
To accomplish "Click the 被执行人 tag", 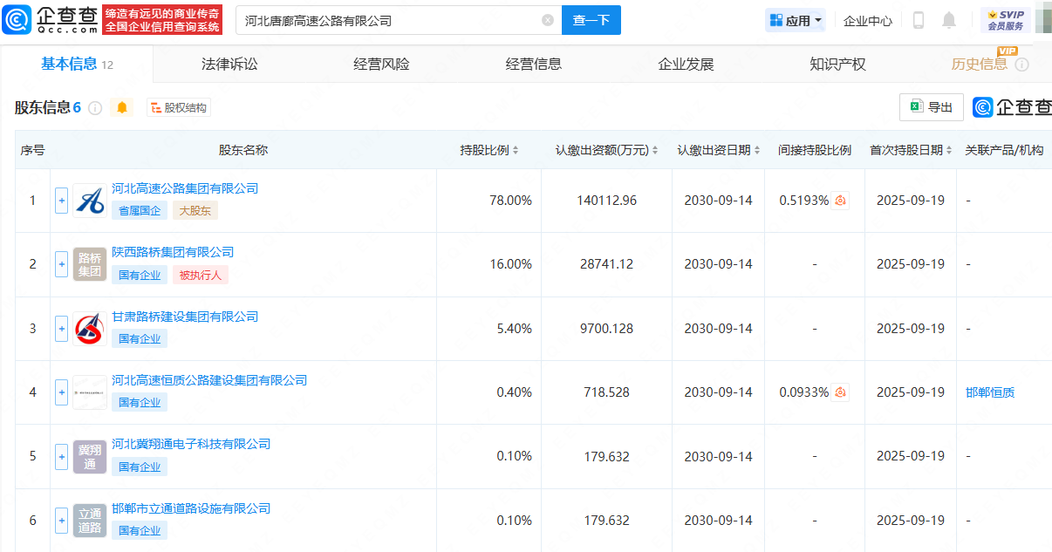I will click(201, 275).
